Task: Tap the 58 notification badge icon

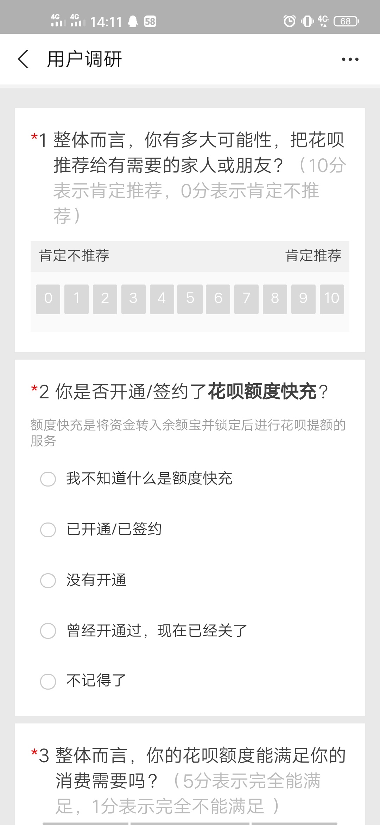Action: click(150, 22)
